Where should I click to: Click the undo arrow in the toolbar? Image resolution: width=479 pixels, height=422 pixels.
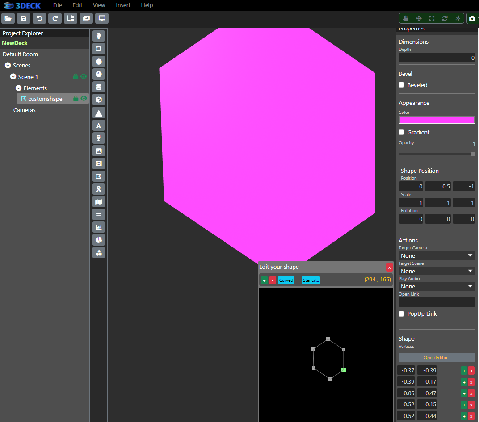(x=39, y=18)
